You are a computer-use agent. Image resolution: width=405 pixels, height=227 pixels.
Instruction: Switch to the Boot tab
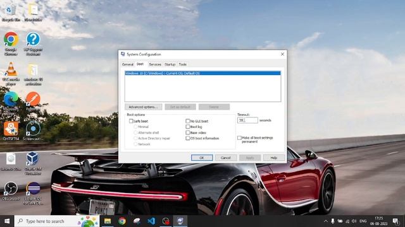(140, 64)
